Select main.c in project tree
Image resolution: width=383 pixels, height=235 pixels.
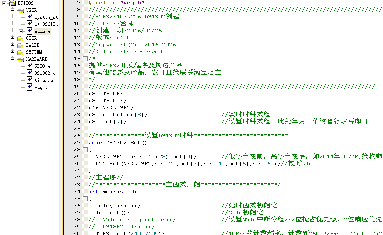click(x=42, y=31)
